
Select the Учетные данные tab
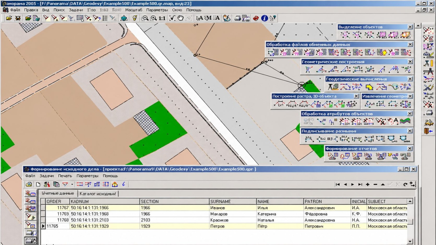58,193
